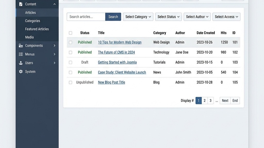
Task: Expand the Components submenu arrow
Action: click(54, 46)
